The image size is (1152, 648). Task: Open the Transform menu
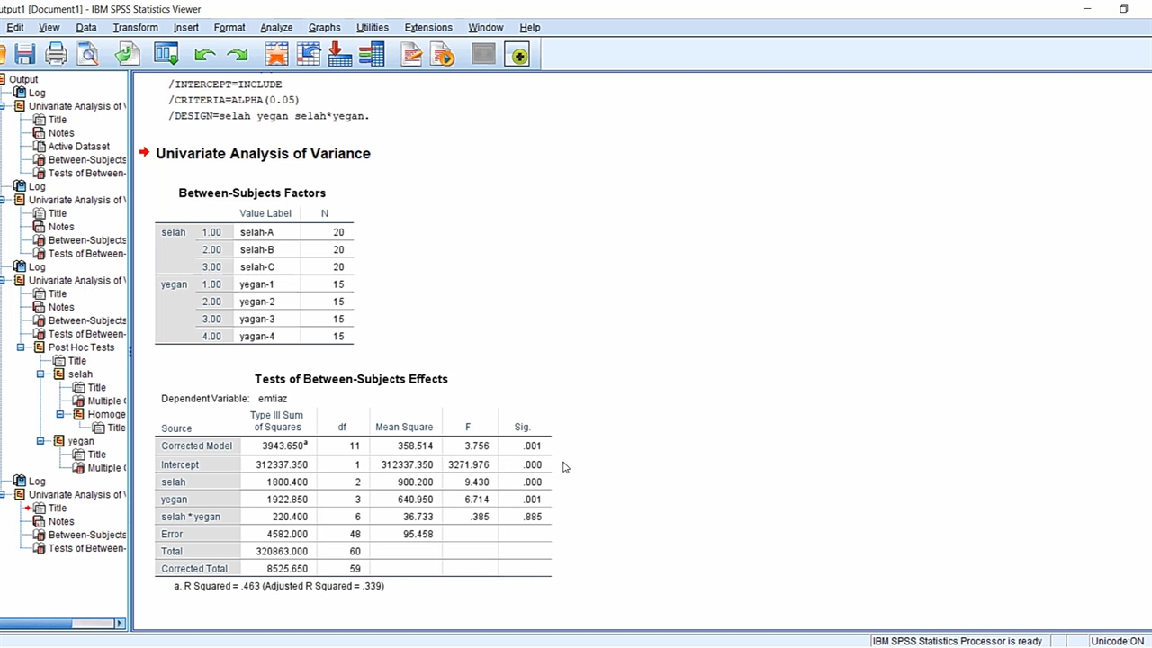coord(135,28)
